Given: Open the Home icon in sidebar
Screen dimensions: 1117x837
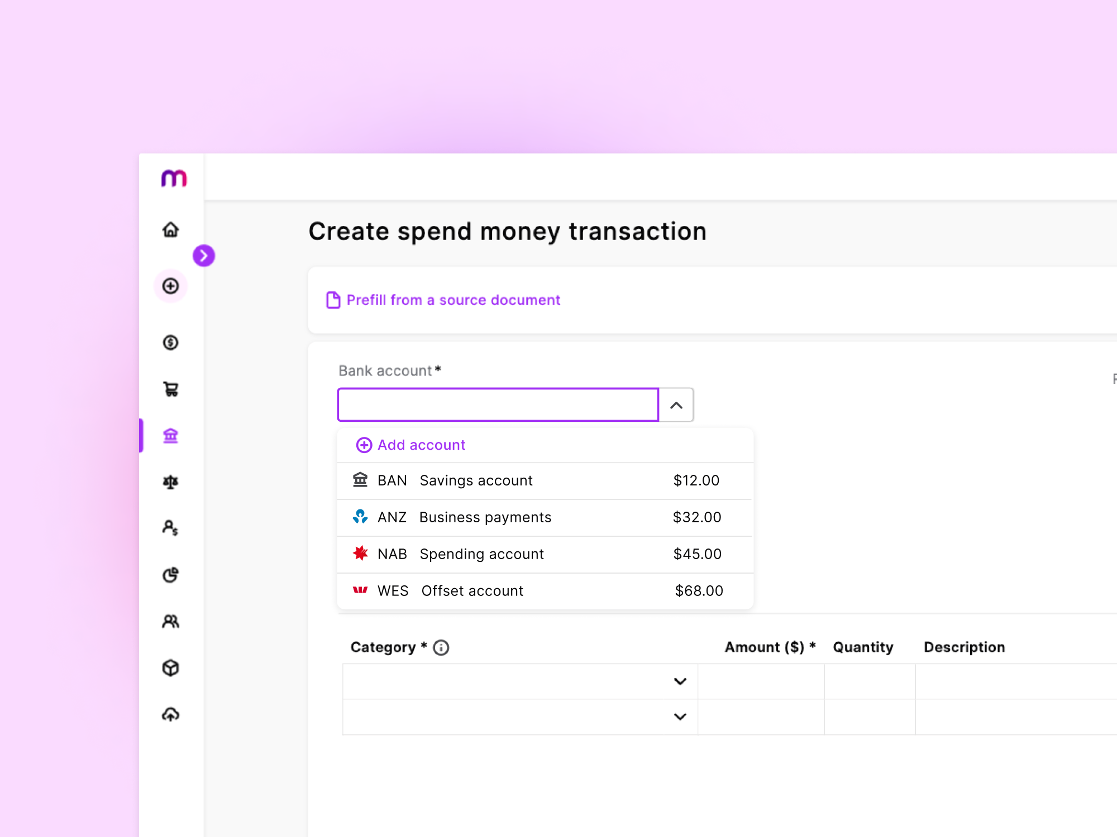Looking at the screenshot, I should (171, 230).
